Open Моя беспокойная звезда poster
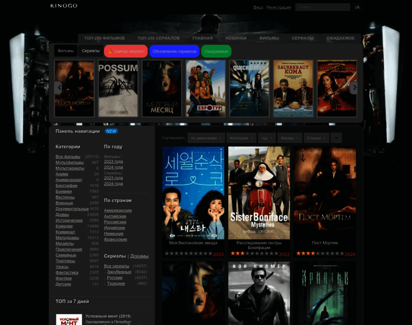The height and width of the screenshot is (325, 412). pyautogui.click(x=193, y=193)
